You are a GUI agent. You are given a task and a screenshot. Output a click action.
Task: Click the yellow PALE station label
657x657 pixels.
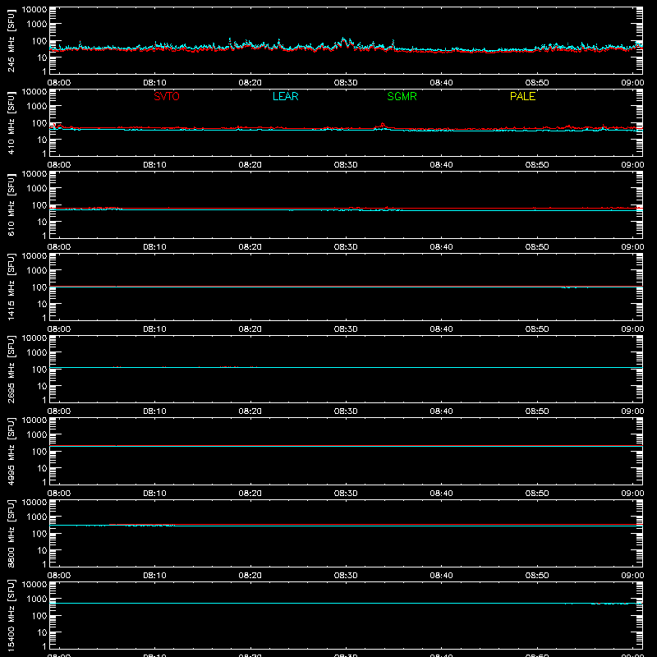pyautogui.click(x=522, y=96)
